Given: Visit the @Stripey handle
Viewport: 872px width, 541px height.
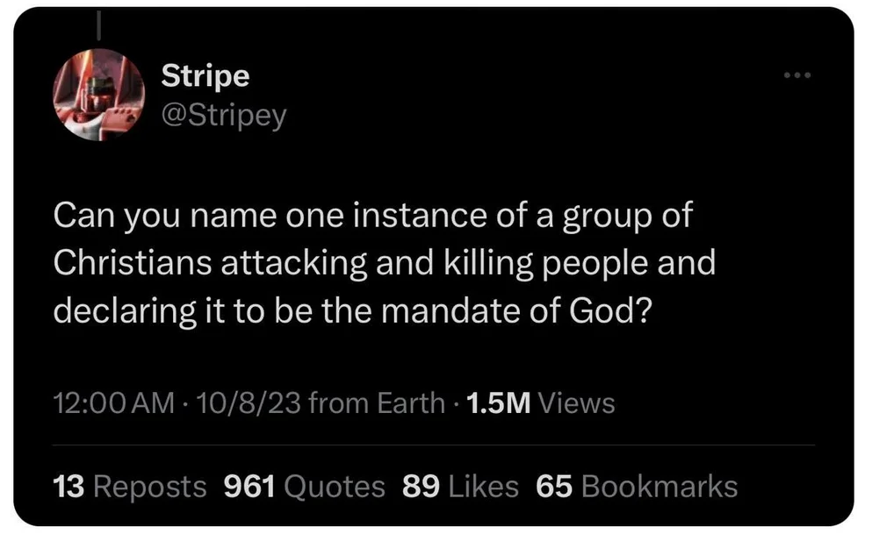Looking at the screenshot, I should (x=224, y=115).
